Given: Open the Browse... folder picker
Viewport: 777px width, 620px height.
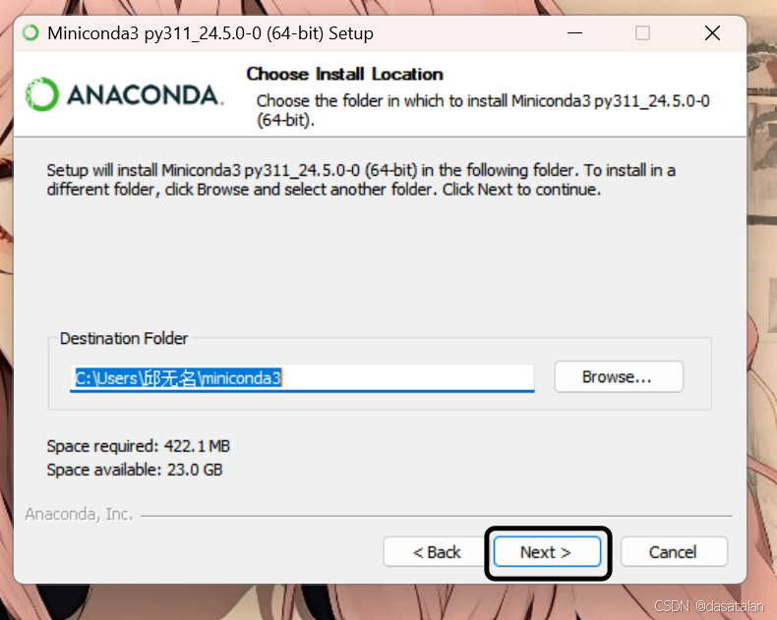Looking at the screenshot, I should click(619, 377).
